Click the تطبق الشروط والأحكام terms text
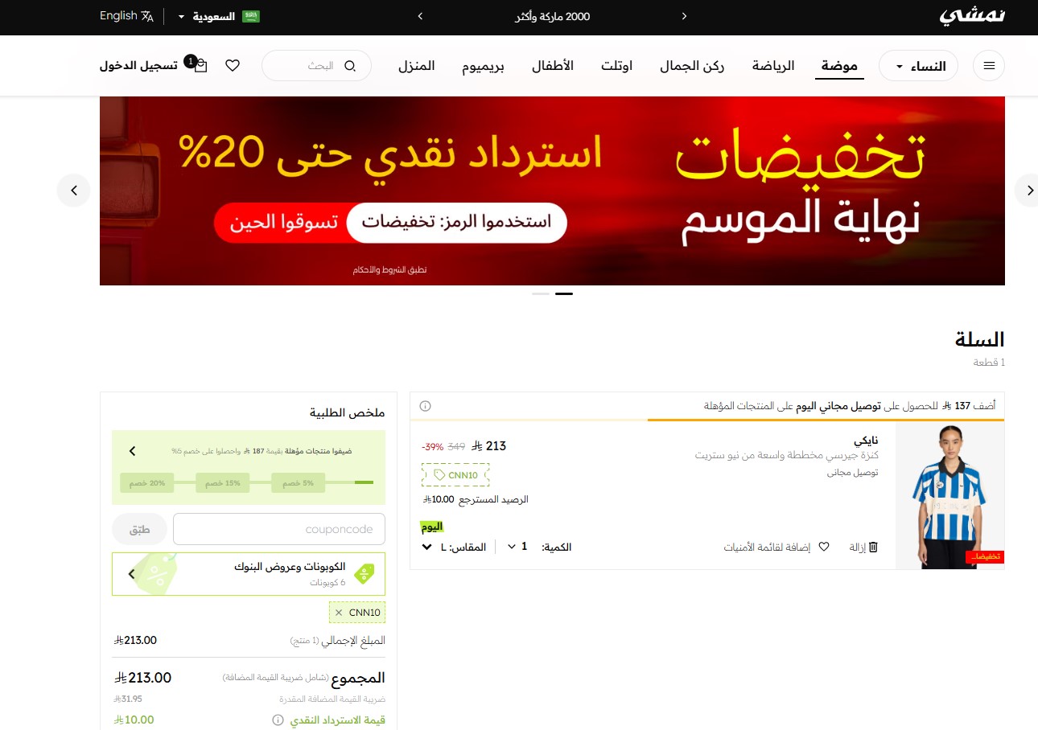The image size is (1038, 730). [x=389, y=270]
